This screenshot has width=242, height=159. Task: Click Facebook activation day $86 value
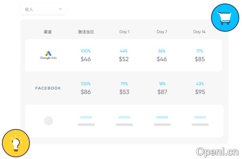(86, 92)
